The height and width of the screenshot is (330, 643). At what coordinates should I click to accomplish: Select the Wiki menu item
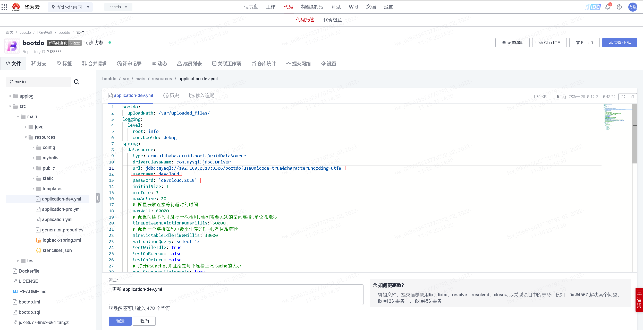(353, 7)
